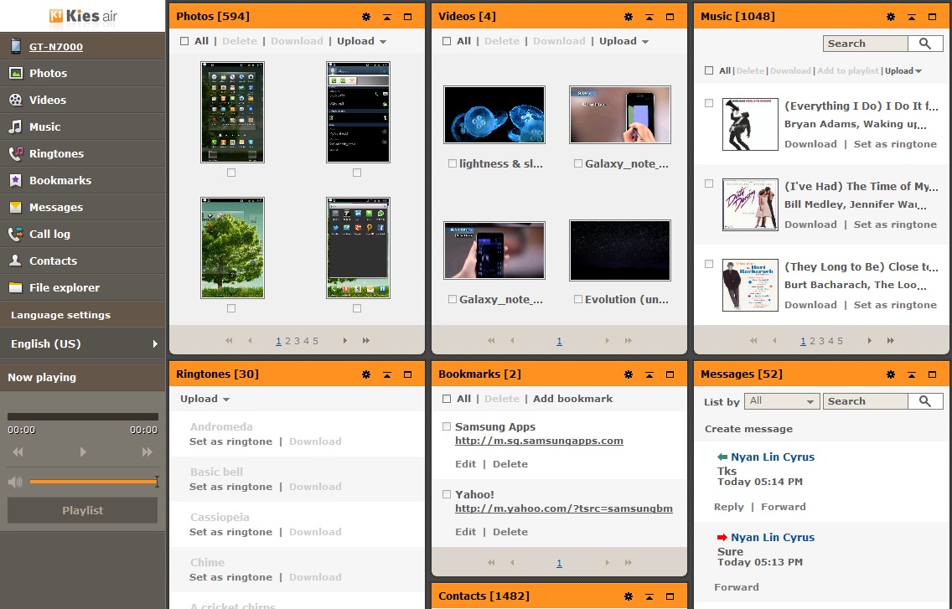Open Ringtones in the sidebar
This screenshot has height=609, width=952.
(x=83, y=153)
